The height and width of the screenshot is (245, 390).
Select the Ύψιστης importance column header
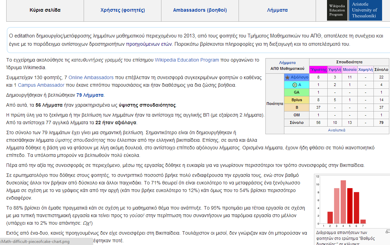click(318, 70)
